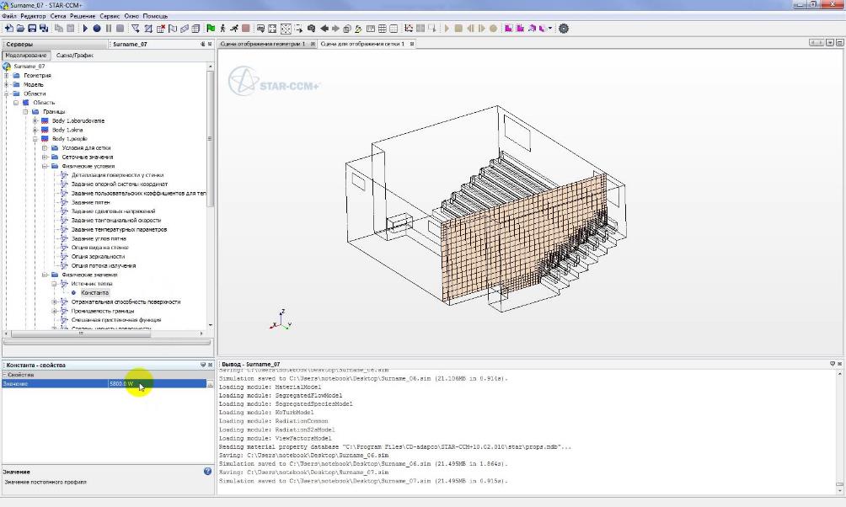Open the Сетка menu

[x=58, y=16]
